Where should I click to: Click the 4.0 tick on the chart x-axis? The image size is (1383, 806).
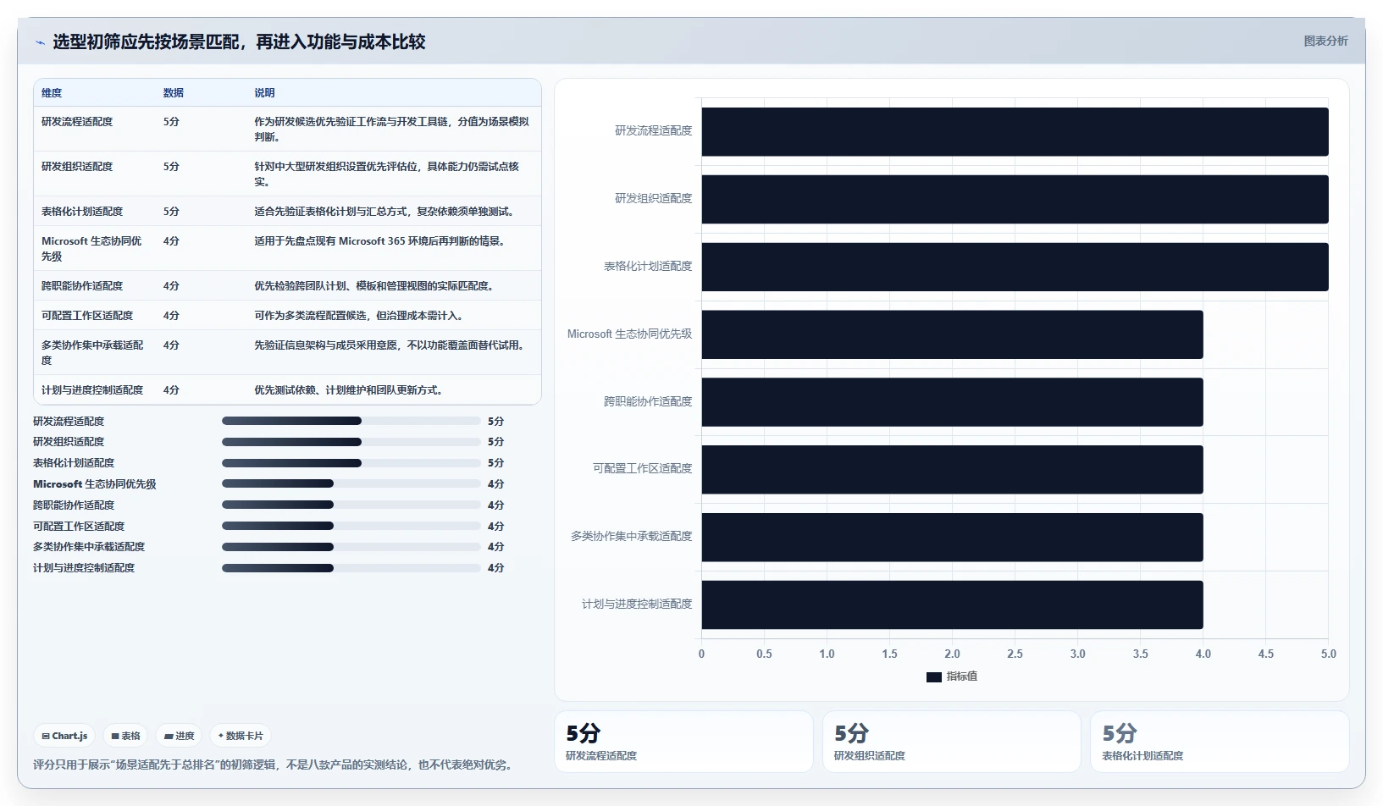click(1203, 654)
